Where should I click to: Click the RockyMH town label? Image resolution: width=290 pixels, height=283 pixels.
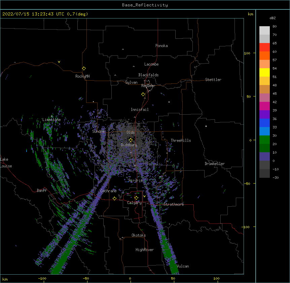click(x=82, y=76)
